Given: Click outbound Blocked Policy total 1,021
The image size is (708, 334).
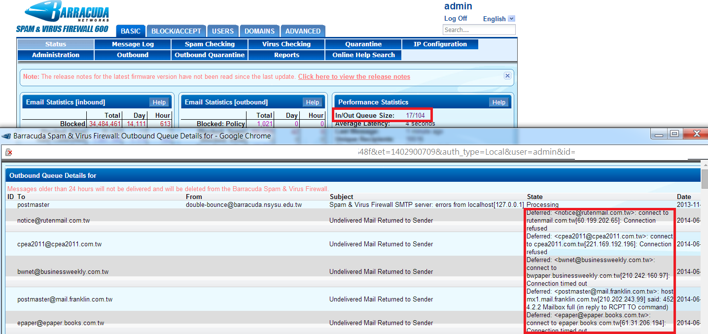Looking at the screenshot, I should (265, 124).
